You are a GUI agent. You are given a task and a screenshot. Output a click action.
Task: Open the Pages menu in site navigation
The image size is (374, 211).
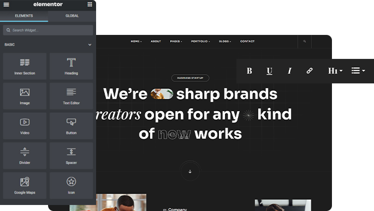(176, 41)
